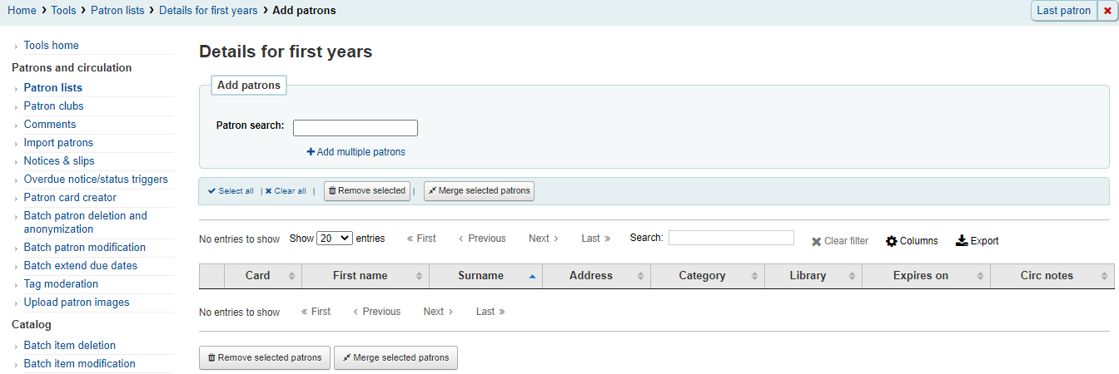Screen dimensions: 1119x374
Task: Click the Select all checkmark link
Action: point(231,191)
